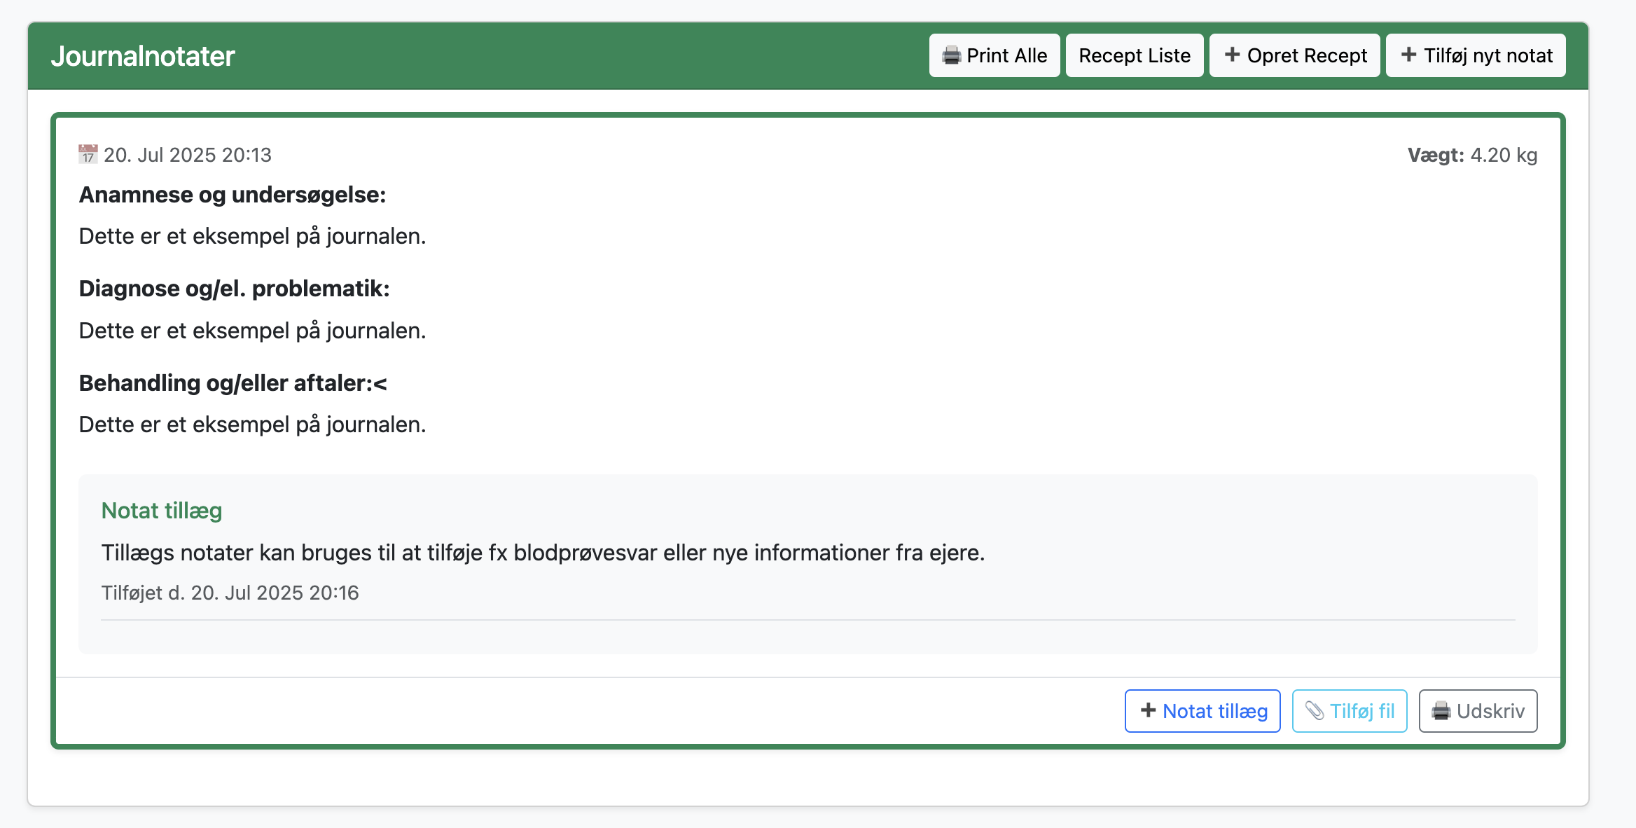
Task: Select the Tilføjet d. timestamp text
Action: pos(230,592)
